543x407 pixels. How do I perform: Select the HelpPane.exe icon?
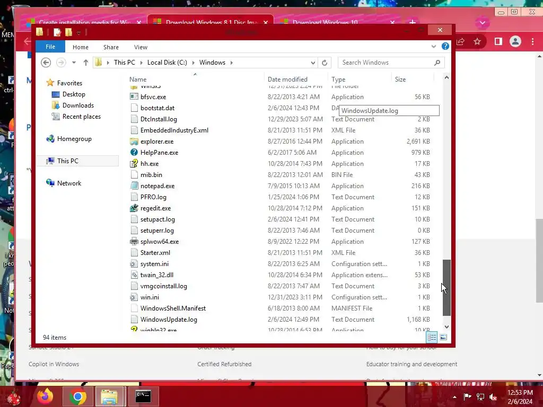(134, 152)
